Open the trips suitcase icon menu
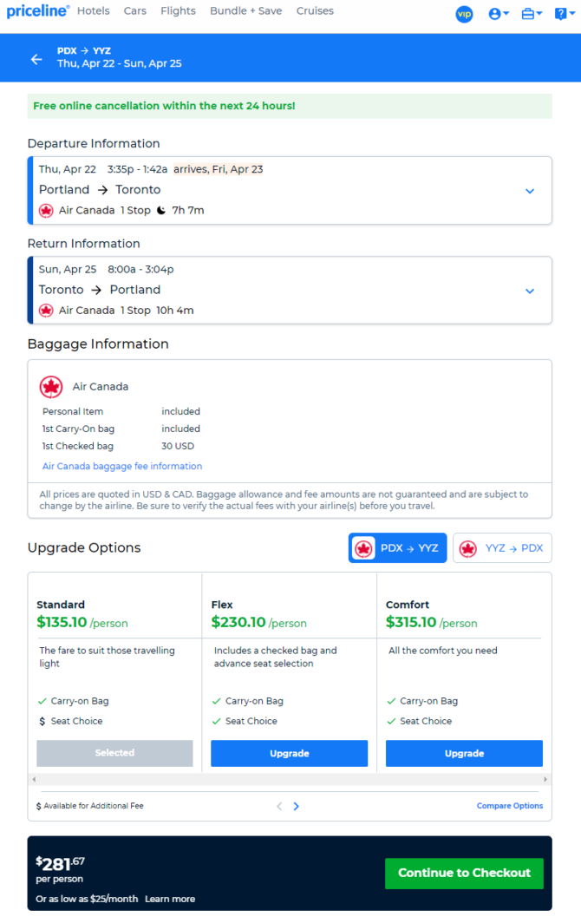Image resolution: width=581 pixels, height=923 pixels. [532, 14]
